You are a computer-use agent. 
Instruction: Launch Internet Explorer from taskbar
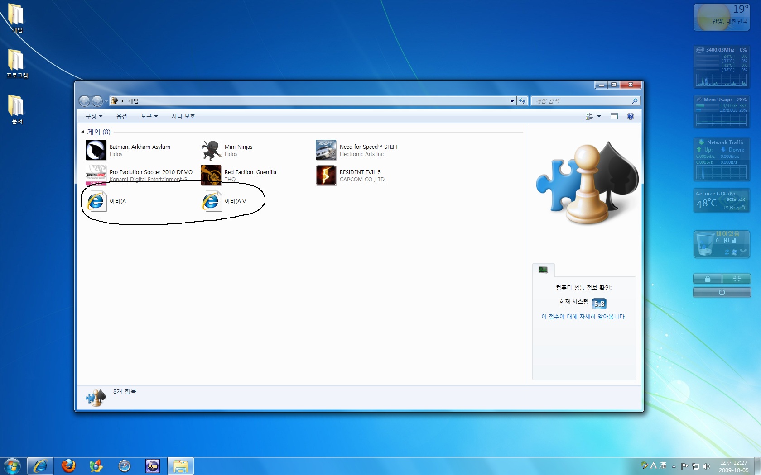[x=40, y=466]
